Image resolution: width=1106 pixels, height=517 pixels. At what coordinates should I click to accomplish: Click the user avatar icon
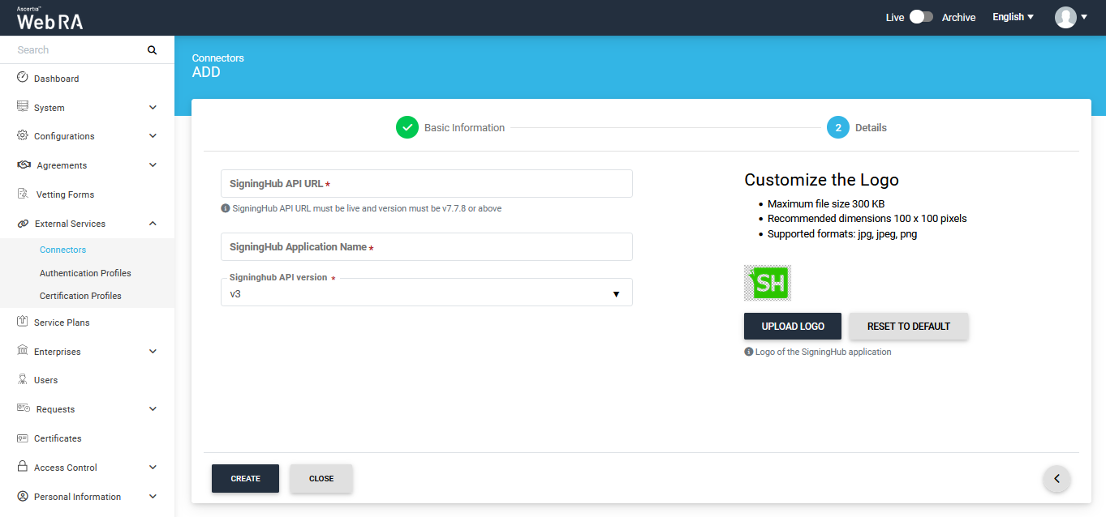pyautogui.click(x=1065, y=17)
